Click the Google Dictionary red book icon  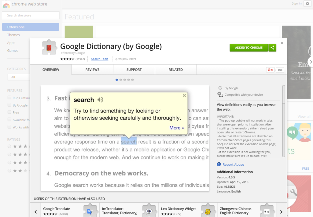[49, 47]
